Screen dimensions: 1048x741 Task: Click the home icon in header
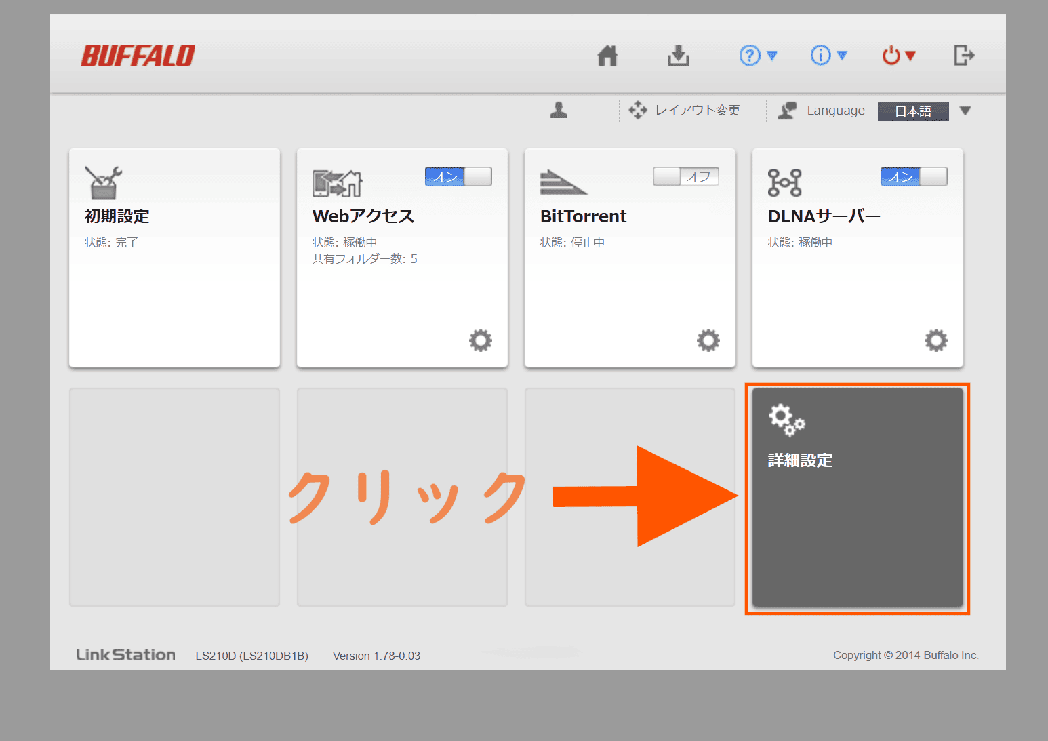(607, 56)
